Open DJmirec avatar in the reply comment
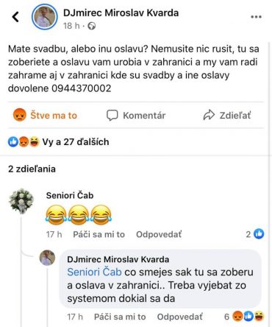 47,258
